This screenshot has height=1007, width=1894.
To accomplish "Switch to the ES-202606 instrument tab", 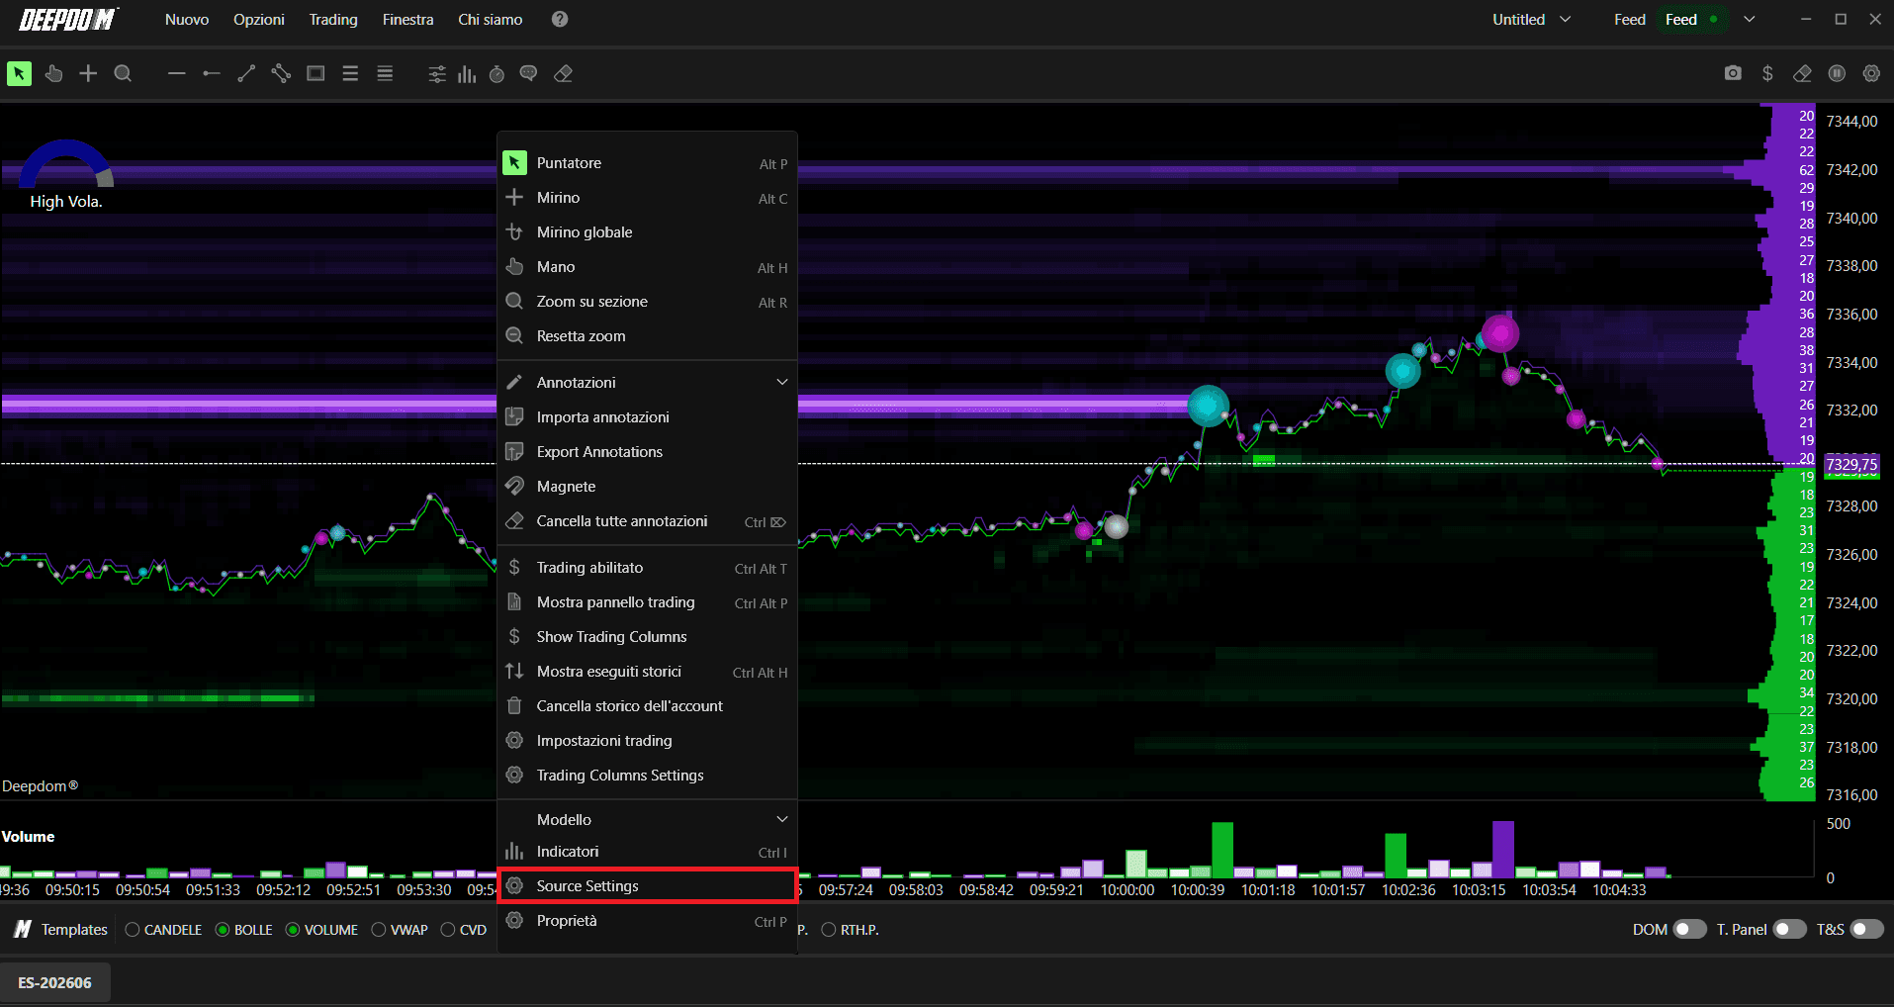I will click(x=54, y=982).
